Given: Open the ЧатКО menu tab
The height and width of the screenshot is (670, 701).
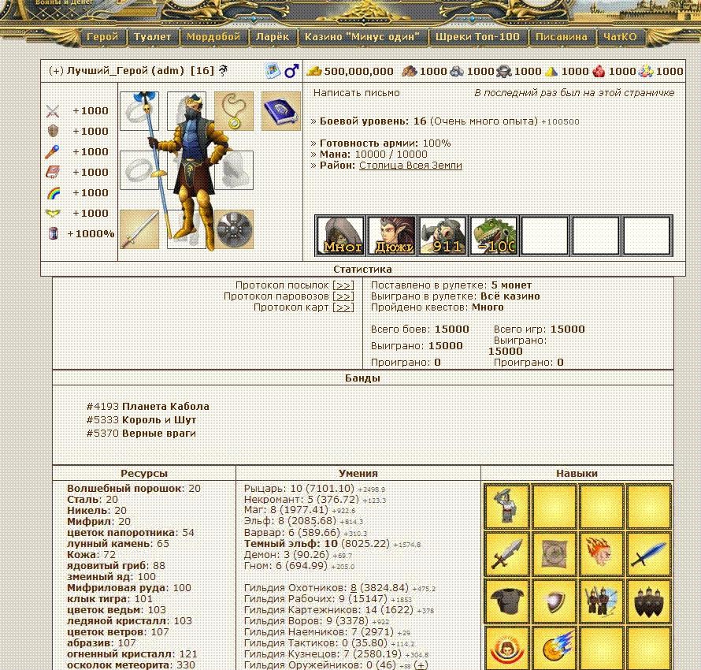Looking at the screenshot, I should (x=620, y=37).
